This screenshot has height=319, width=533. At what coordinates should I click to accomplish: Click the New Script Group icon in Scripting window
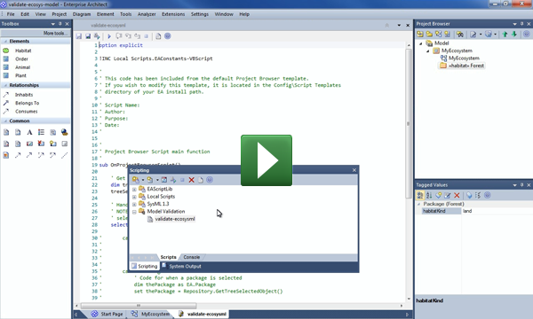(136, 180)
